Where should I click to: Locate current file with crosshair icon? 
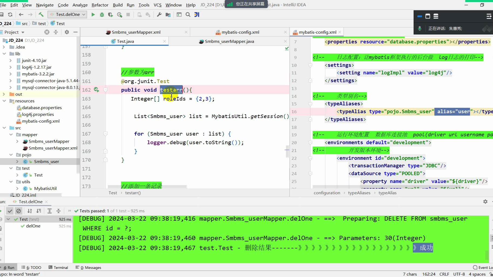[x=47, y=32]
